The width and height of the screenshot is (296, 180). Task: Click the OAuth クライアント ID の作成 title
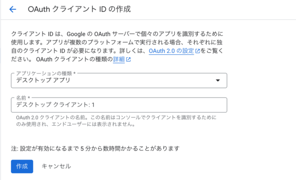tap(79, 9)
